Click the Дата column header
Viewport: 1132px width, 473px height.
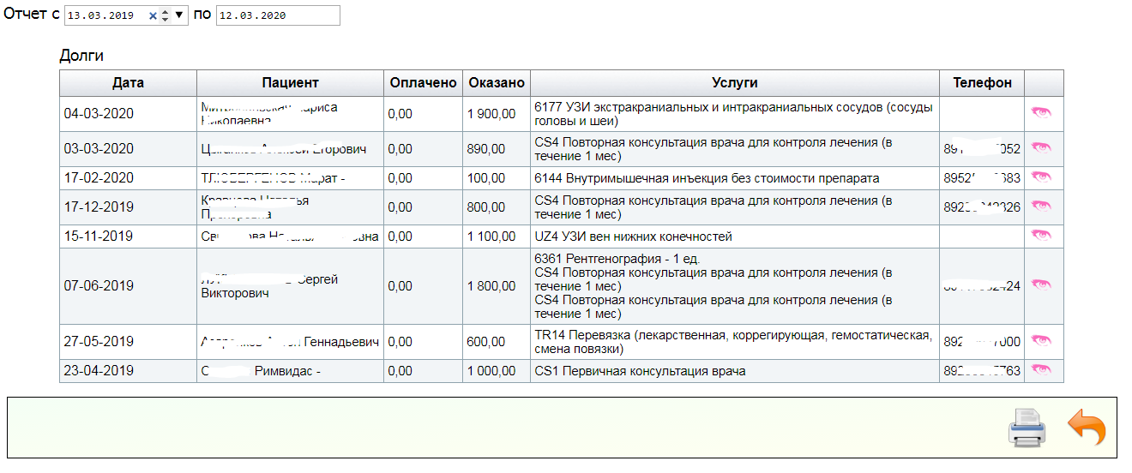(128, 83)
